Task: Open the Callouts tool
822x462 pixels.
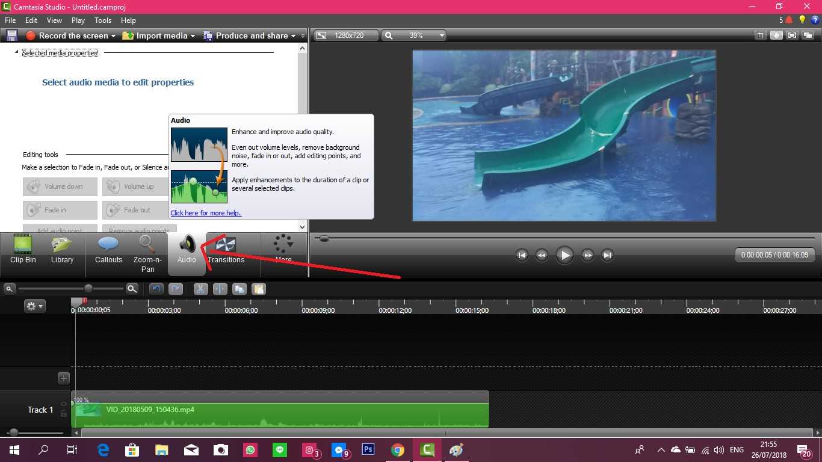Action: 108,251
